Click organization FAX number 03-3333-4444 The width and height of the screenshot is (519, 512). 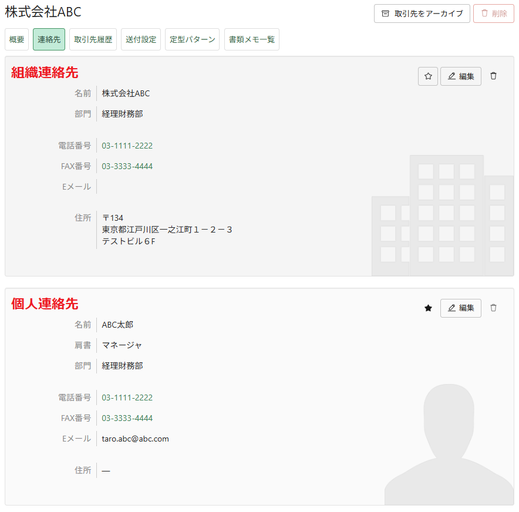coord(127,166)
